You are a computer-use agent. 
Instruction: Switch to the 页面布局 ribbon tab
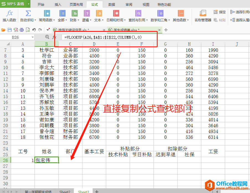(76, 4)
